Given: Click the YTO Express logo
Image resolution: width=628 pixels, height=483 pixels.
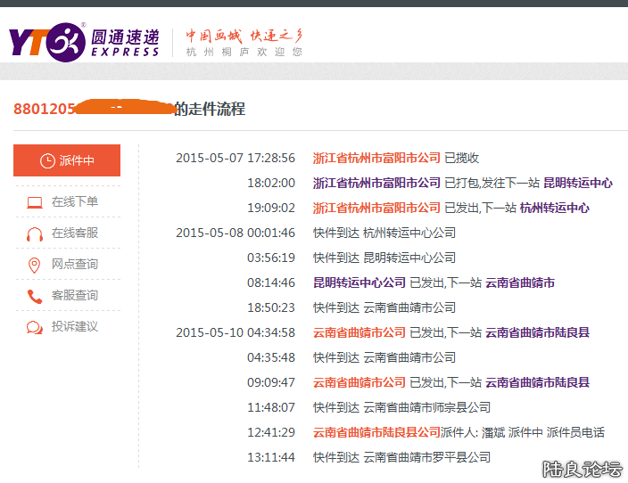Looking at the screenshot, I should click(x=84, y=42).
